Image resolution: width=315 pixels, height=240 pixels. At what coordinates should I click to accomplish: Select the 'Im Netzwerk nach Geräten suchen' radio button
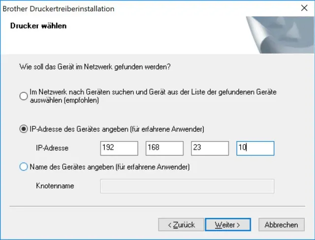(23, 96)
